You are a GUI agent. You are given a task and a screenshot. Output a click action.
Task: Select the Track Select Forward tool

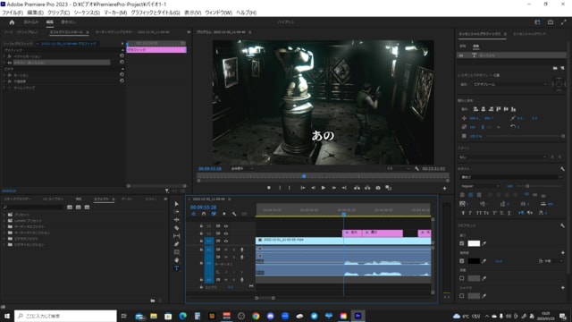pyautogui.click(x=177, y=212)
